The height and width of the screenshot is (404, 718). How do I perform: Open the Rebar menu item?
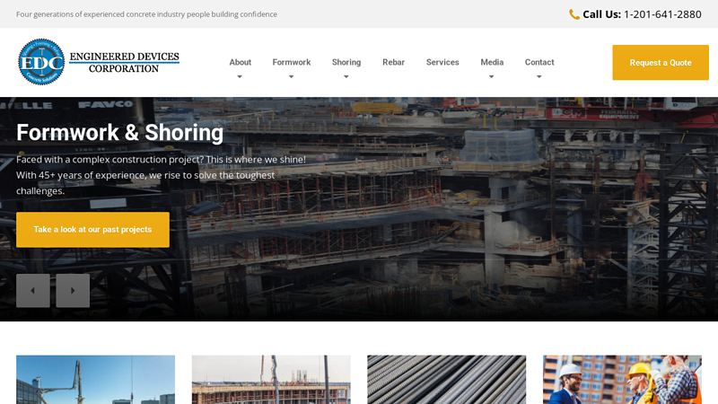pyautogui.click(x=393, y=62)
